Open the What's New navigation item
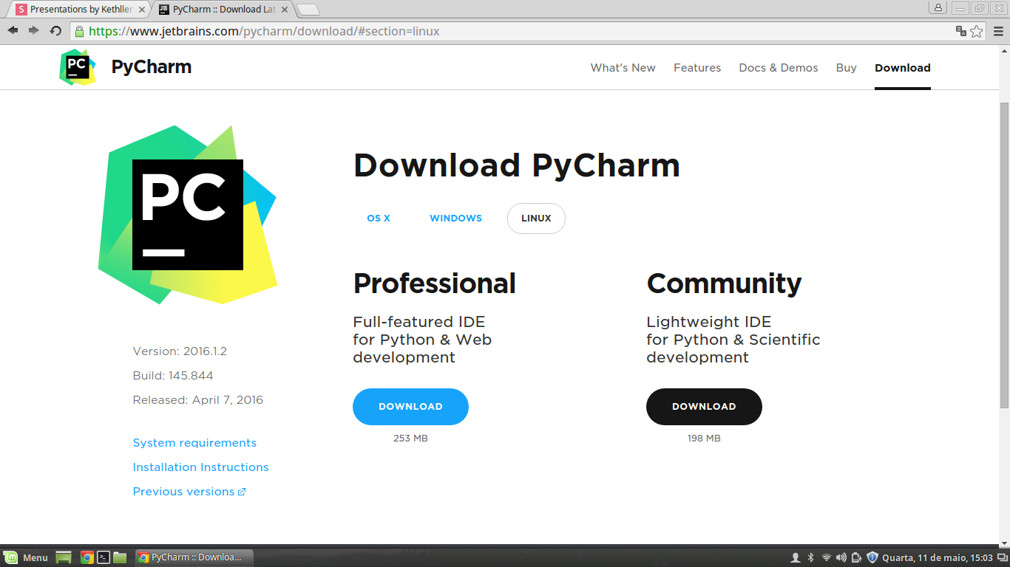Viewport: 1010px width, 567px height. tap(623, 68)
